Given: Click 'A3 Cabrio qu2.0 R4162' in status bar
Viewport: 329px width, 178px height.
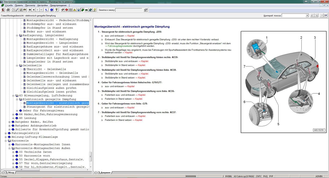Looking at the screenshot, I should coord(244,176).
